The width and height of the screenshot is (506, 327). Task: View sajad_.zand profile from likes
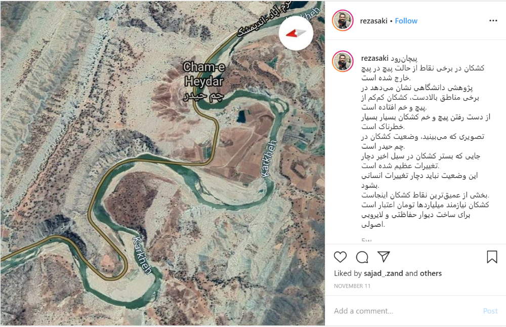[x=384, y=273]
